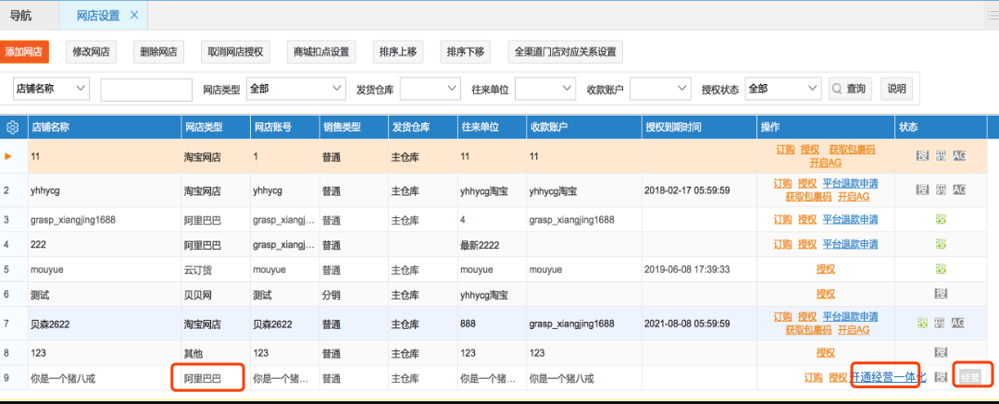Click the 修改网店 button
Screen dimensions: 999x404
click(92, 52)
